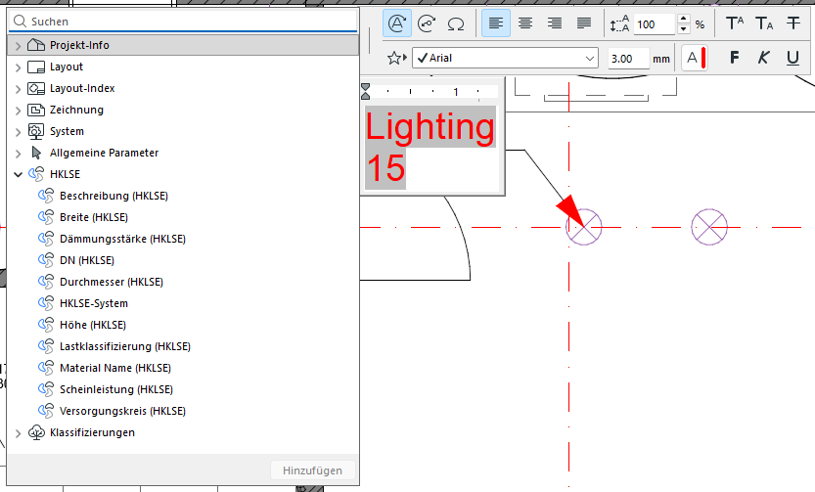Click the Lighting text in the label editor
The image size is (815, 492).
430,127
